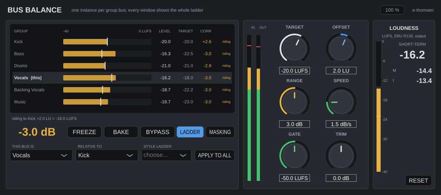
Task: Click the Backing Vocals level bar
Action: click(x=107, y=90)
